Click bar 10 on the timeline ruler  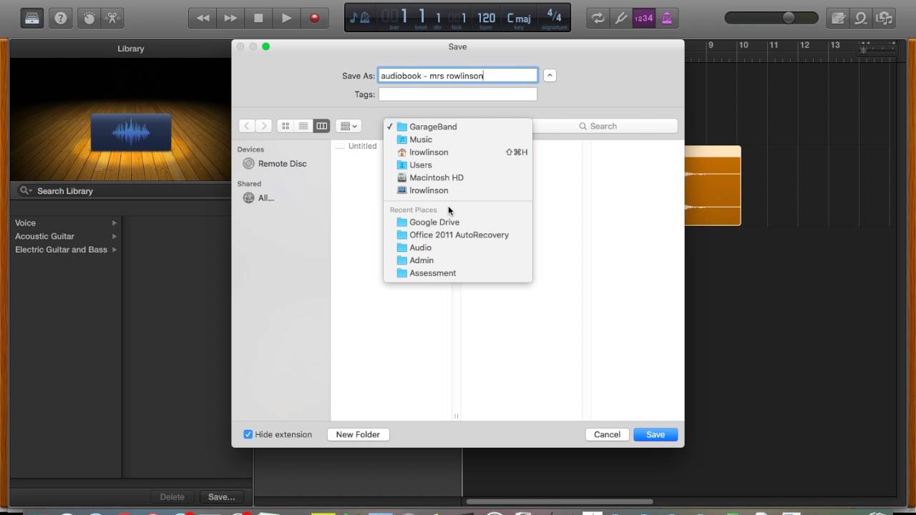pos(744,45)
